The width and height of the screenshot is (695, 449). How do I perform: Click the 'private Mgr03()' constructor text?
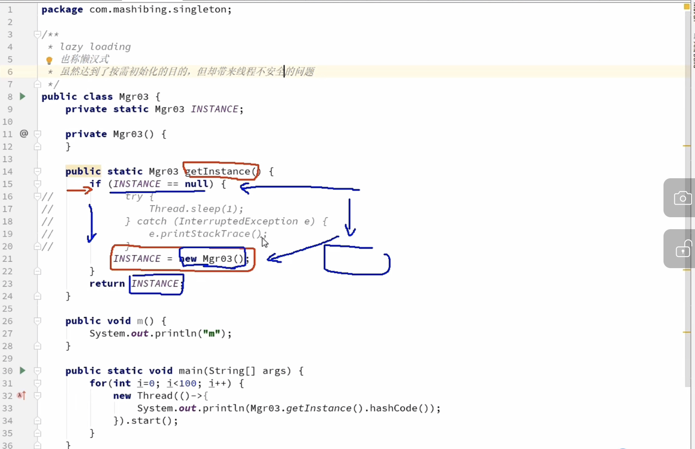pos(110,134)
